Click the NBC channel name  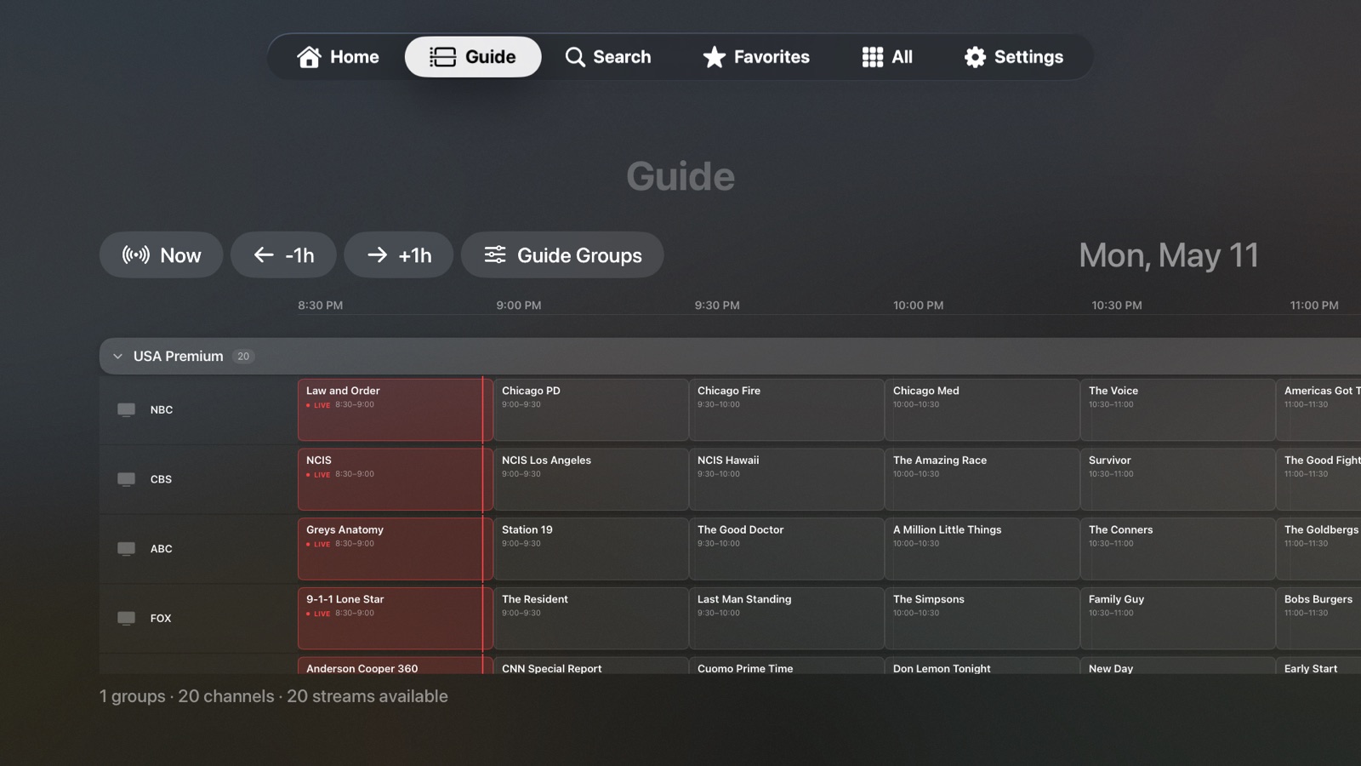(x=162, y=410)
